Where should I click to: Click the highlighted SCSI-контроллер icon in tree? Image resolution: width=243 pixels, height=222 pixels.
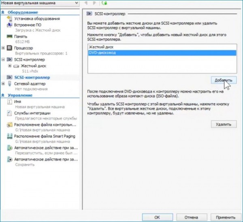coord(9,77)
